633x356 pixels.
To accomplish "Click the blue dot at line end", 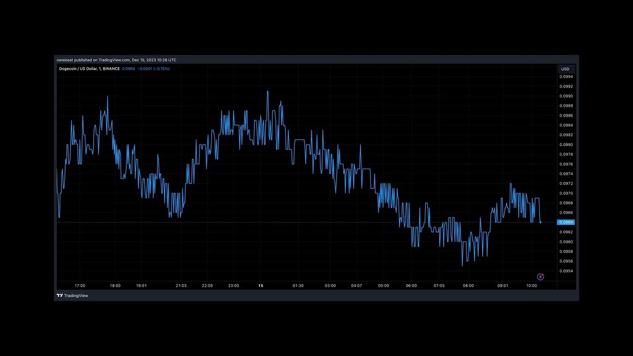I will coord(540,222).
